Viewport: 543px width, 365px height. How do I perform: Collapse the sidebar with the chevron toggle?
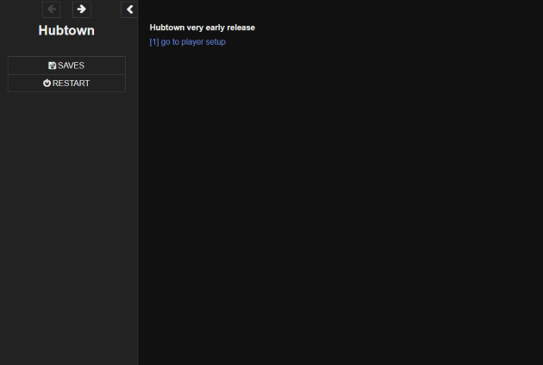click(129, 9)
